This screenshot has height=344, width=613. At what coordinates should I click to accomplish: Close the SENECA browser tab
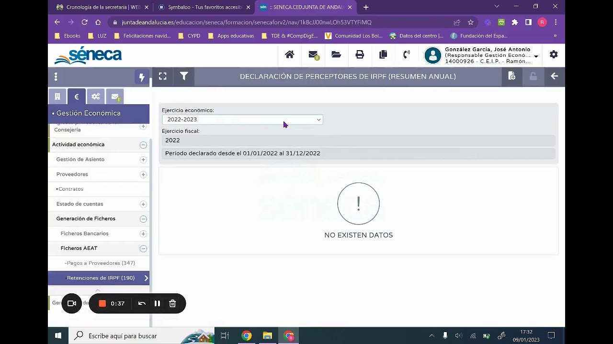(x=350, y=7)
